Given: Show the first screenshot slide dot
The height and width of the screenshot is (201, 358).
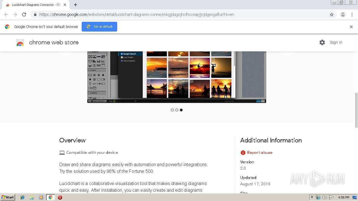Looking at the screenshot, I should (x=172, y=110).
